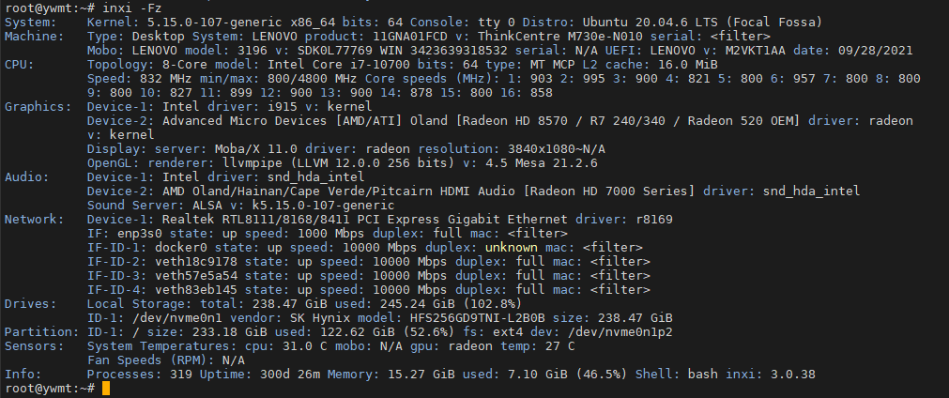Click the 'Graphics:' section label
The width and height of the screenshot is (949, 398).
point(38,107)
